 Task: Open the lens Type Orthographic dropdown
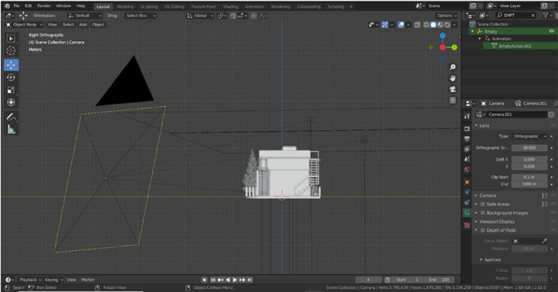pyautogui.click(x=529, y=136)
